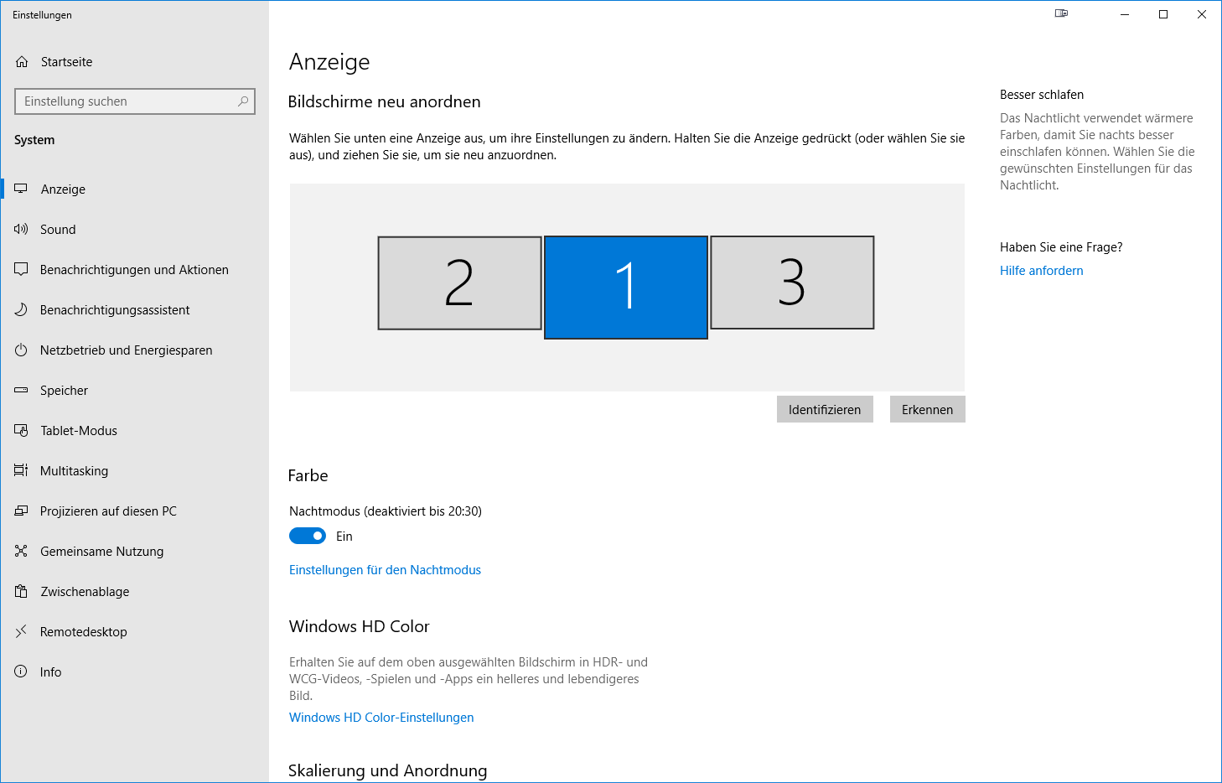Open Netzbetrieb und Energiesparen settings
1222x783 pixels.
(x=126, y=350)
